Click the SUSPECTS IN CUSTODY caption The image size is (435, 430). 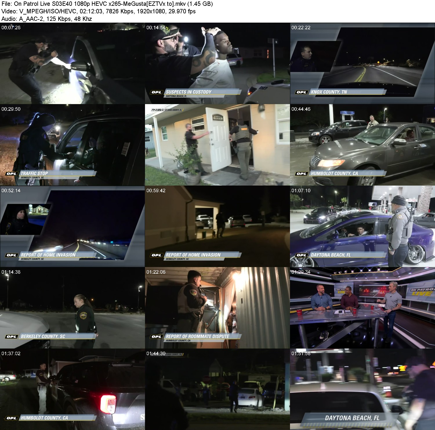point(189,92)
